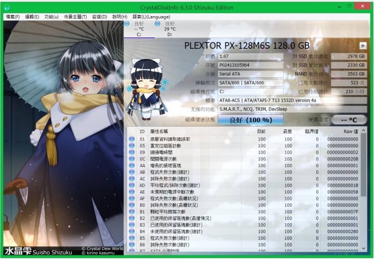Click the ATA8-ACS standard field
This screenshot has height=261, width=374.
pyautogui.click(x=292, y=100)
